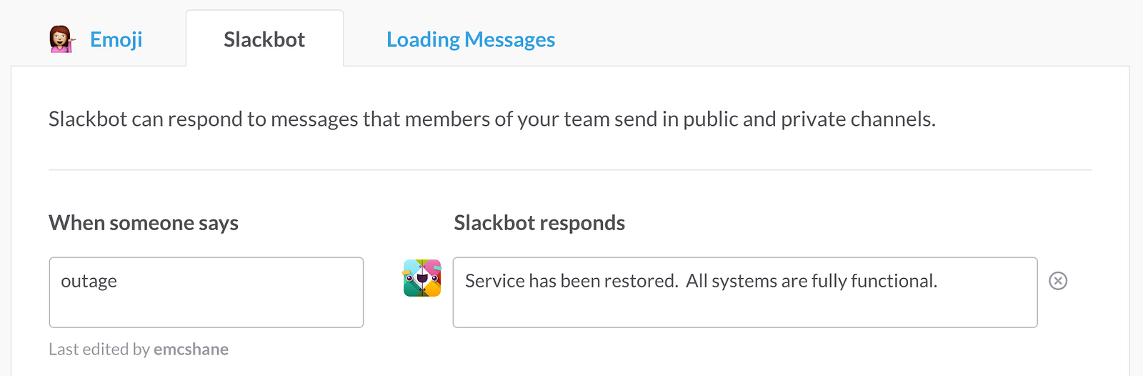Image resolution: width=1143 pixels, height=376 pixels.
Task: Focus the 'outage' trigger phrase field
Action: (x=206, y=292)
